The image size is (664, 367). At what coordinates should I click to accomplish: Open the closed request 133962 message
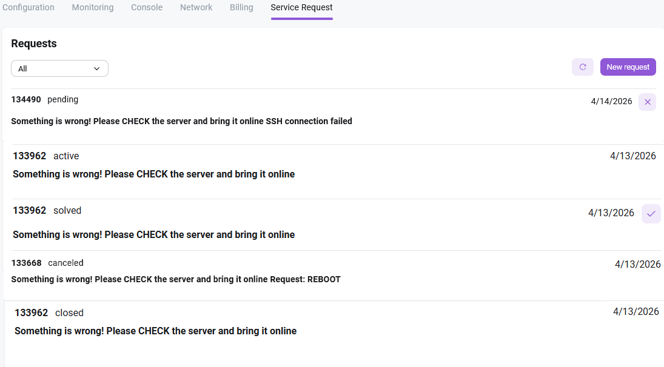(155, 331)
